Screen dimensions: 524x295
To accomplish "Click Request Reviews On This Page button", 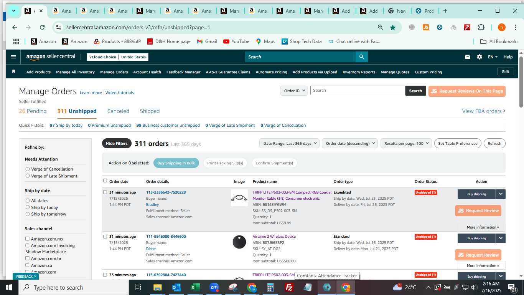I will (467, 91).
